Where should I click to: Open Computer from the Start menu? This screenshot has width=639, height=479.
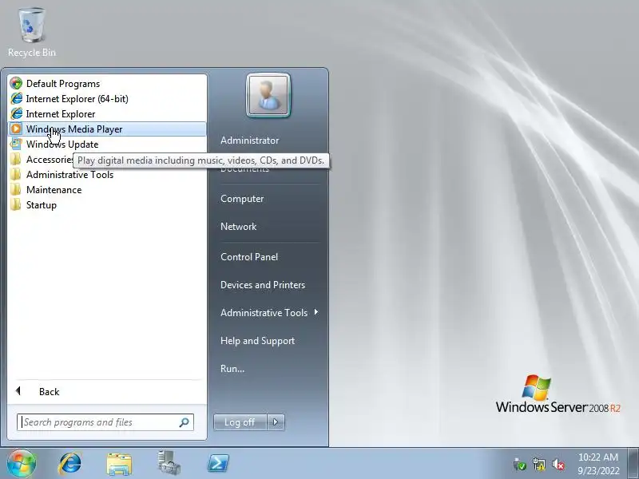pos(242,199)
